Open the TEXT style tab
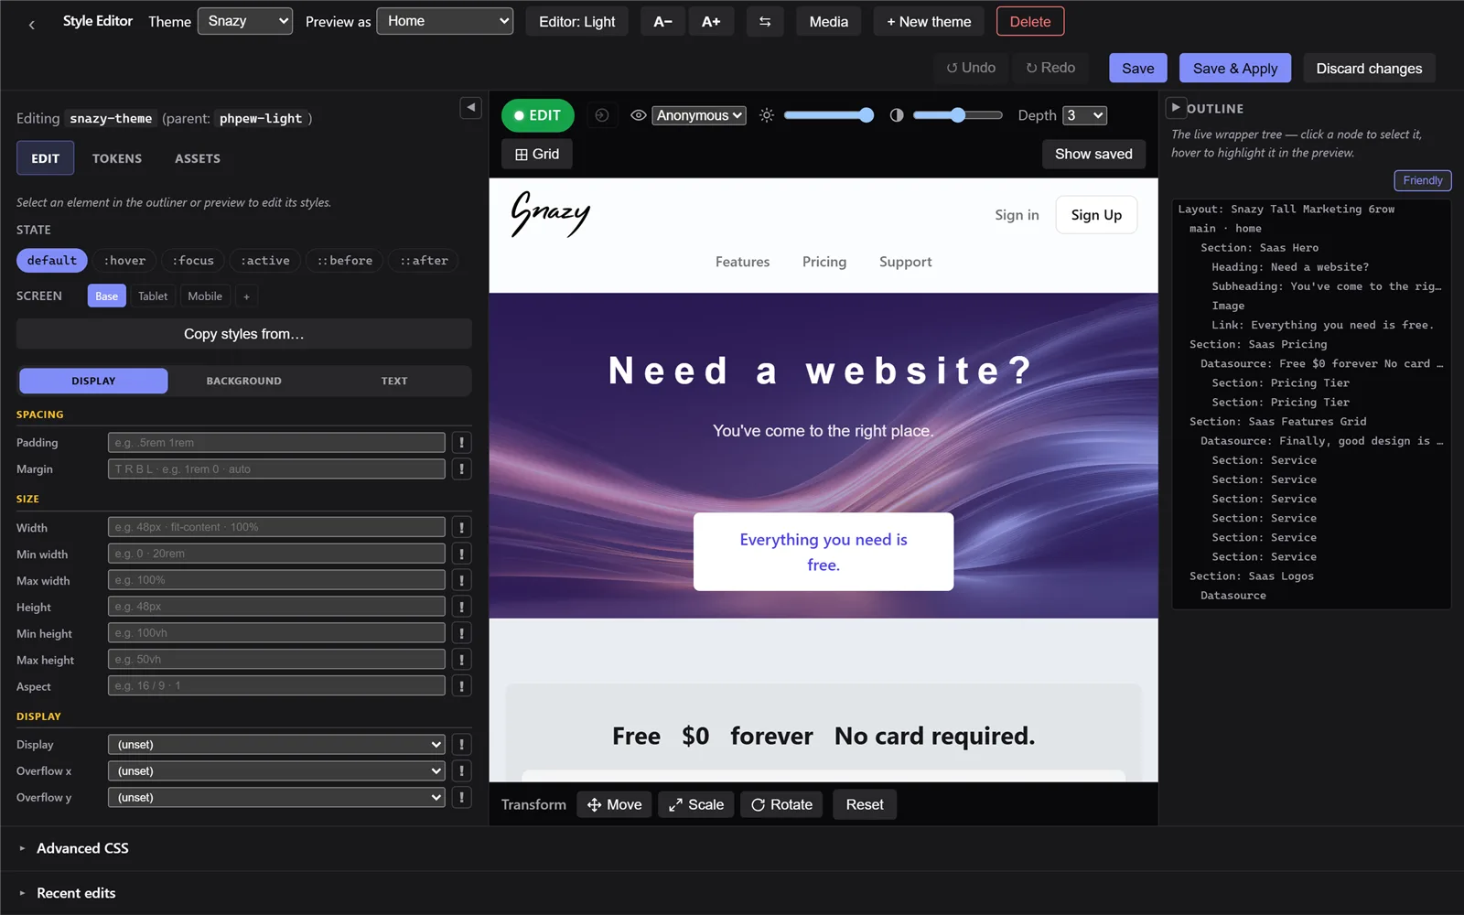Viewport: 1464px width, 915px height. [394, 381]
